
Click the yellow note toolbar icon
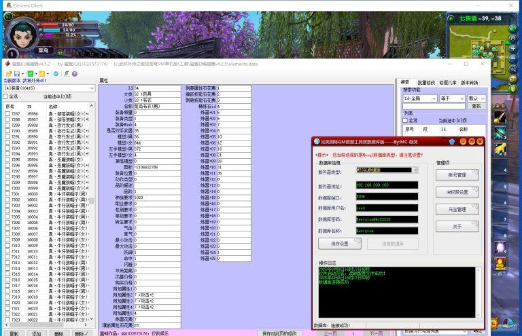[42, 74]
